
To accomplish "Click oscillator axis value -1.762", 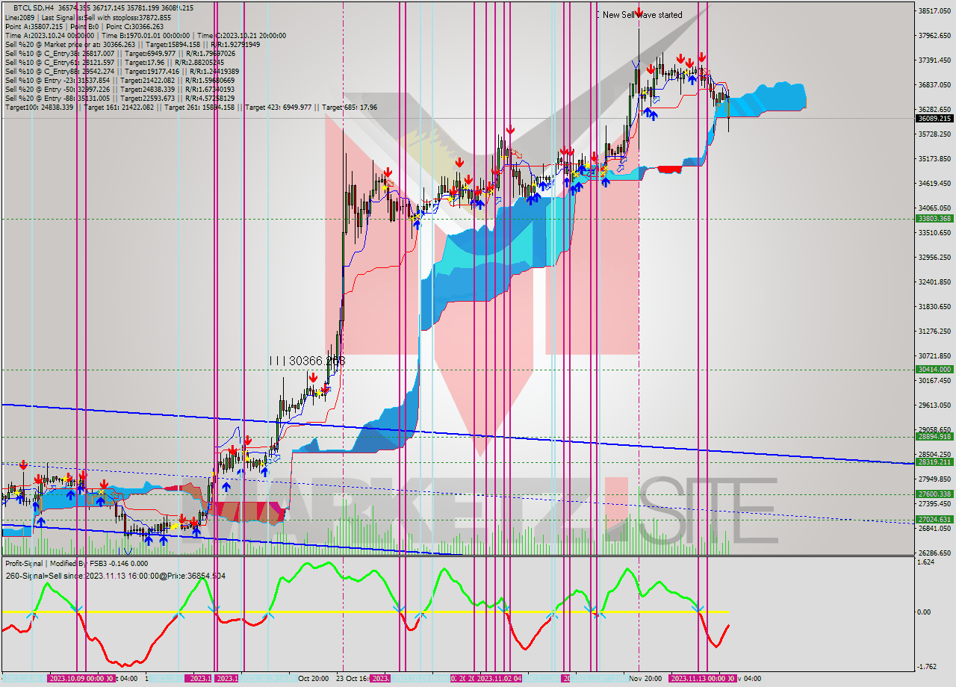I will click(x=926, y=668).
